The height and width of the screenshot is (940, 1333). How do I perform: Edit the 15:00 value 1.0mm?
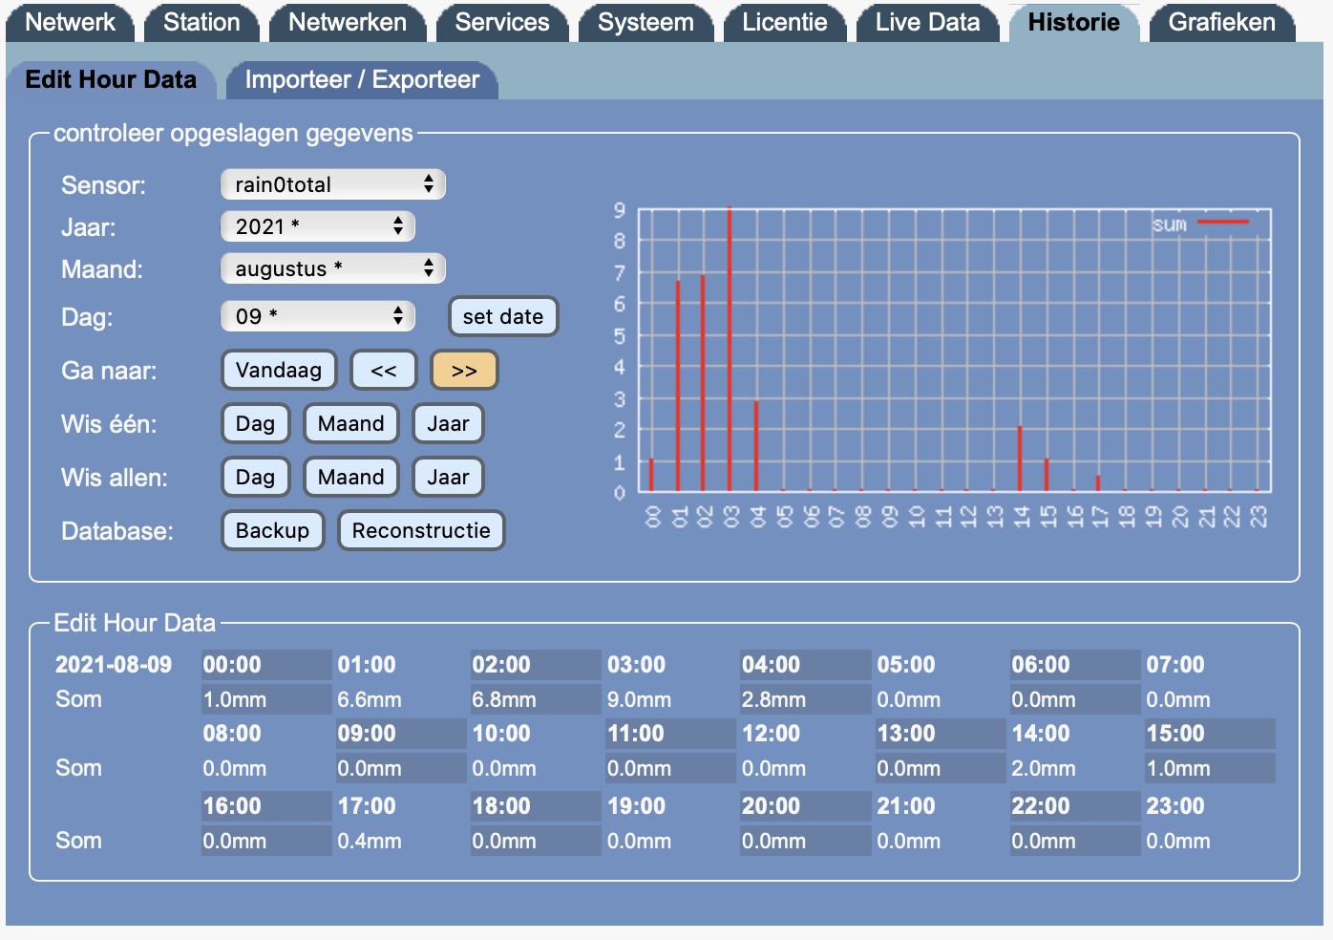1210,768
